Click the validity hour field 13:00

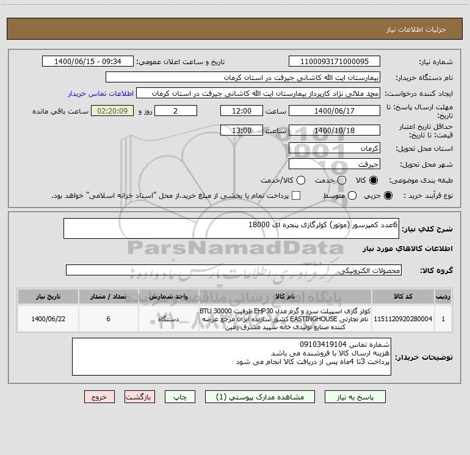click(242, 130)
